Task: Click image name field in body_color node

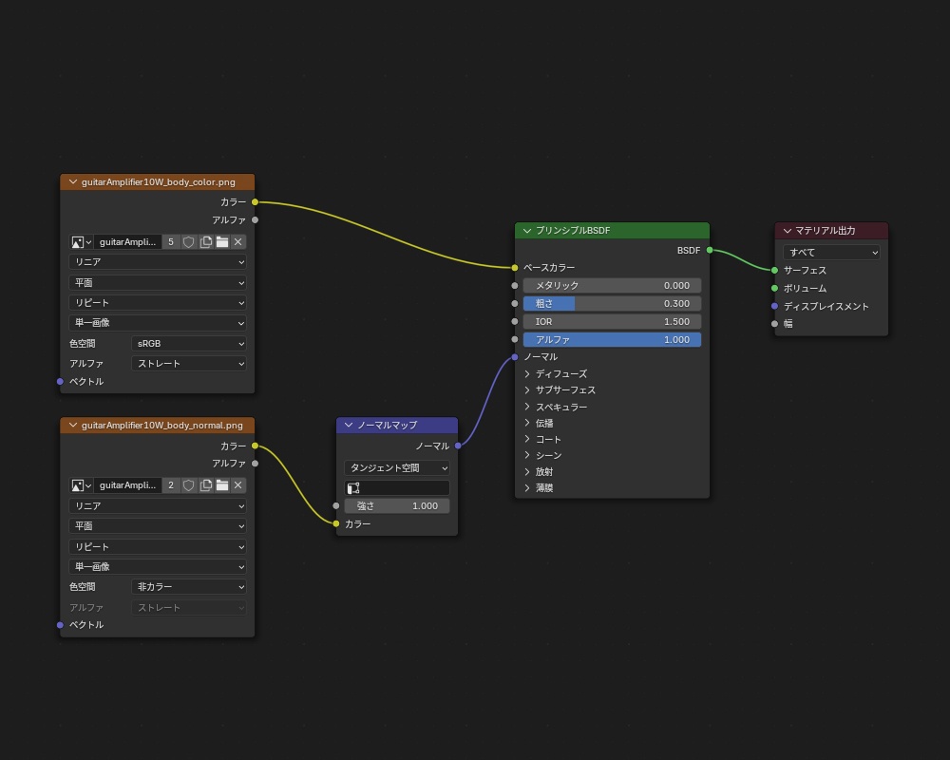Action: click(128, 242)
